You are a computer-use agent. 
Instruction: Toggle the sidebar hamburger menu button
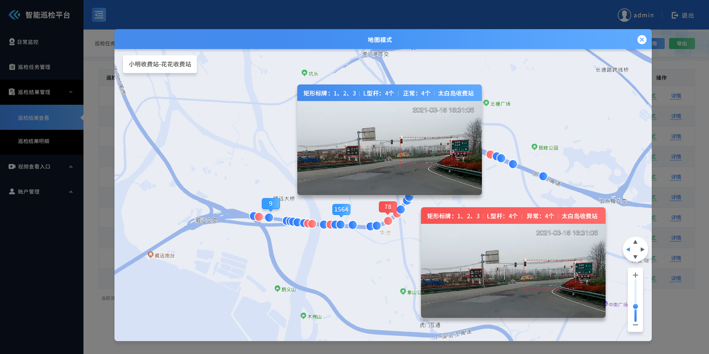99,15
